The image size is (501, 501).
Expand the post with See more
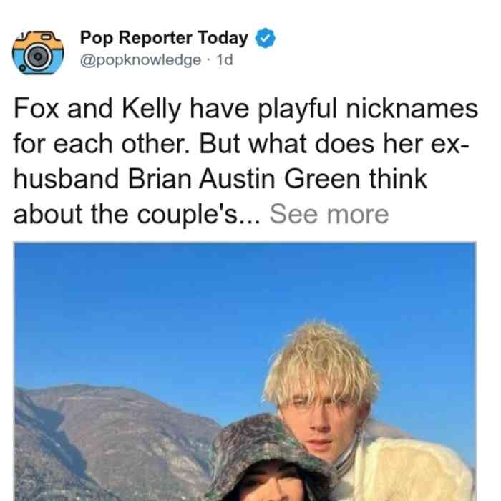pos(329,214)
